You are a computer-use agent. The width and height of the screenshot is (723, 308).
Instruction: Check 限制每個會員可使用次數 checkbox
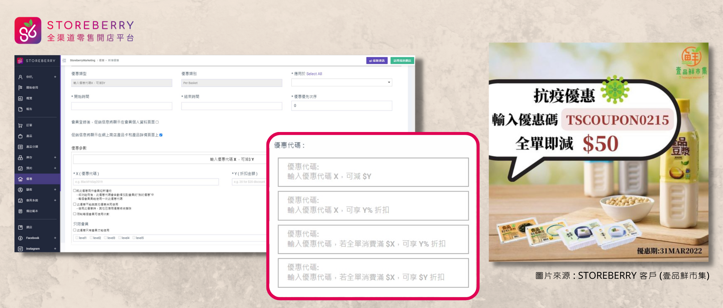coord(75,214)
